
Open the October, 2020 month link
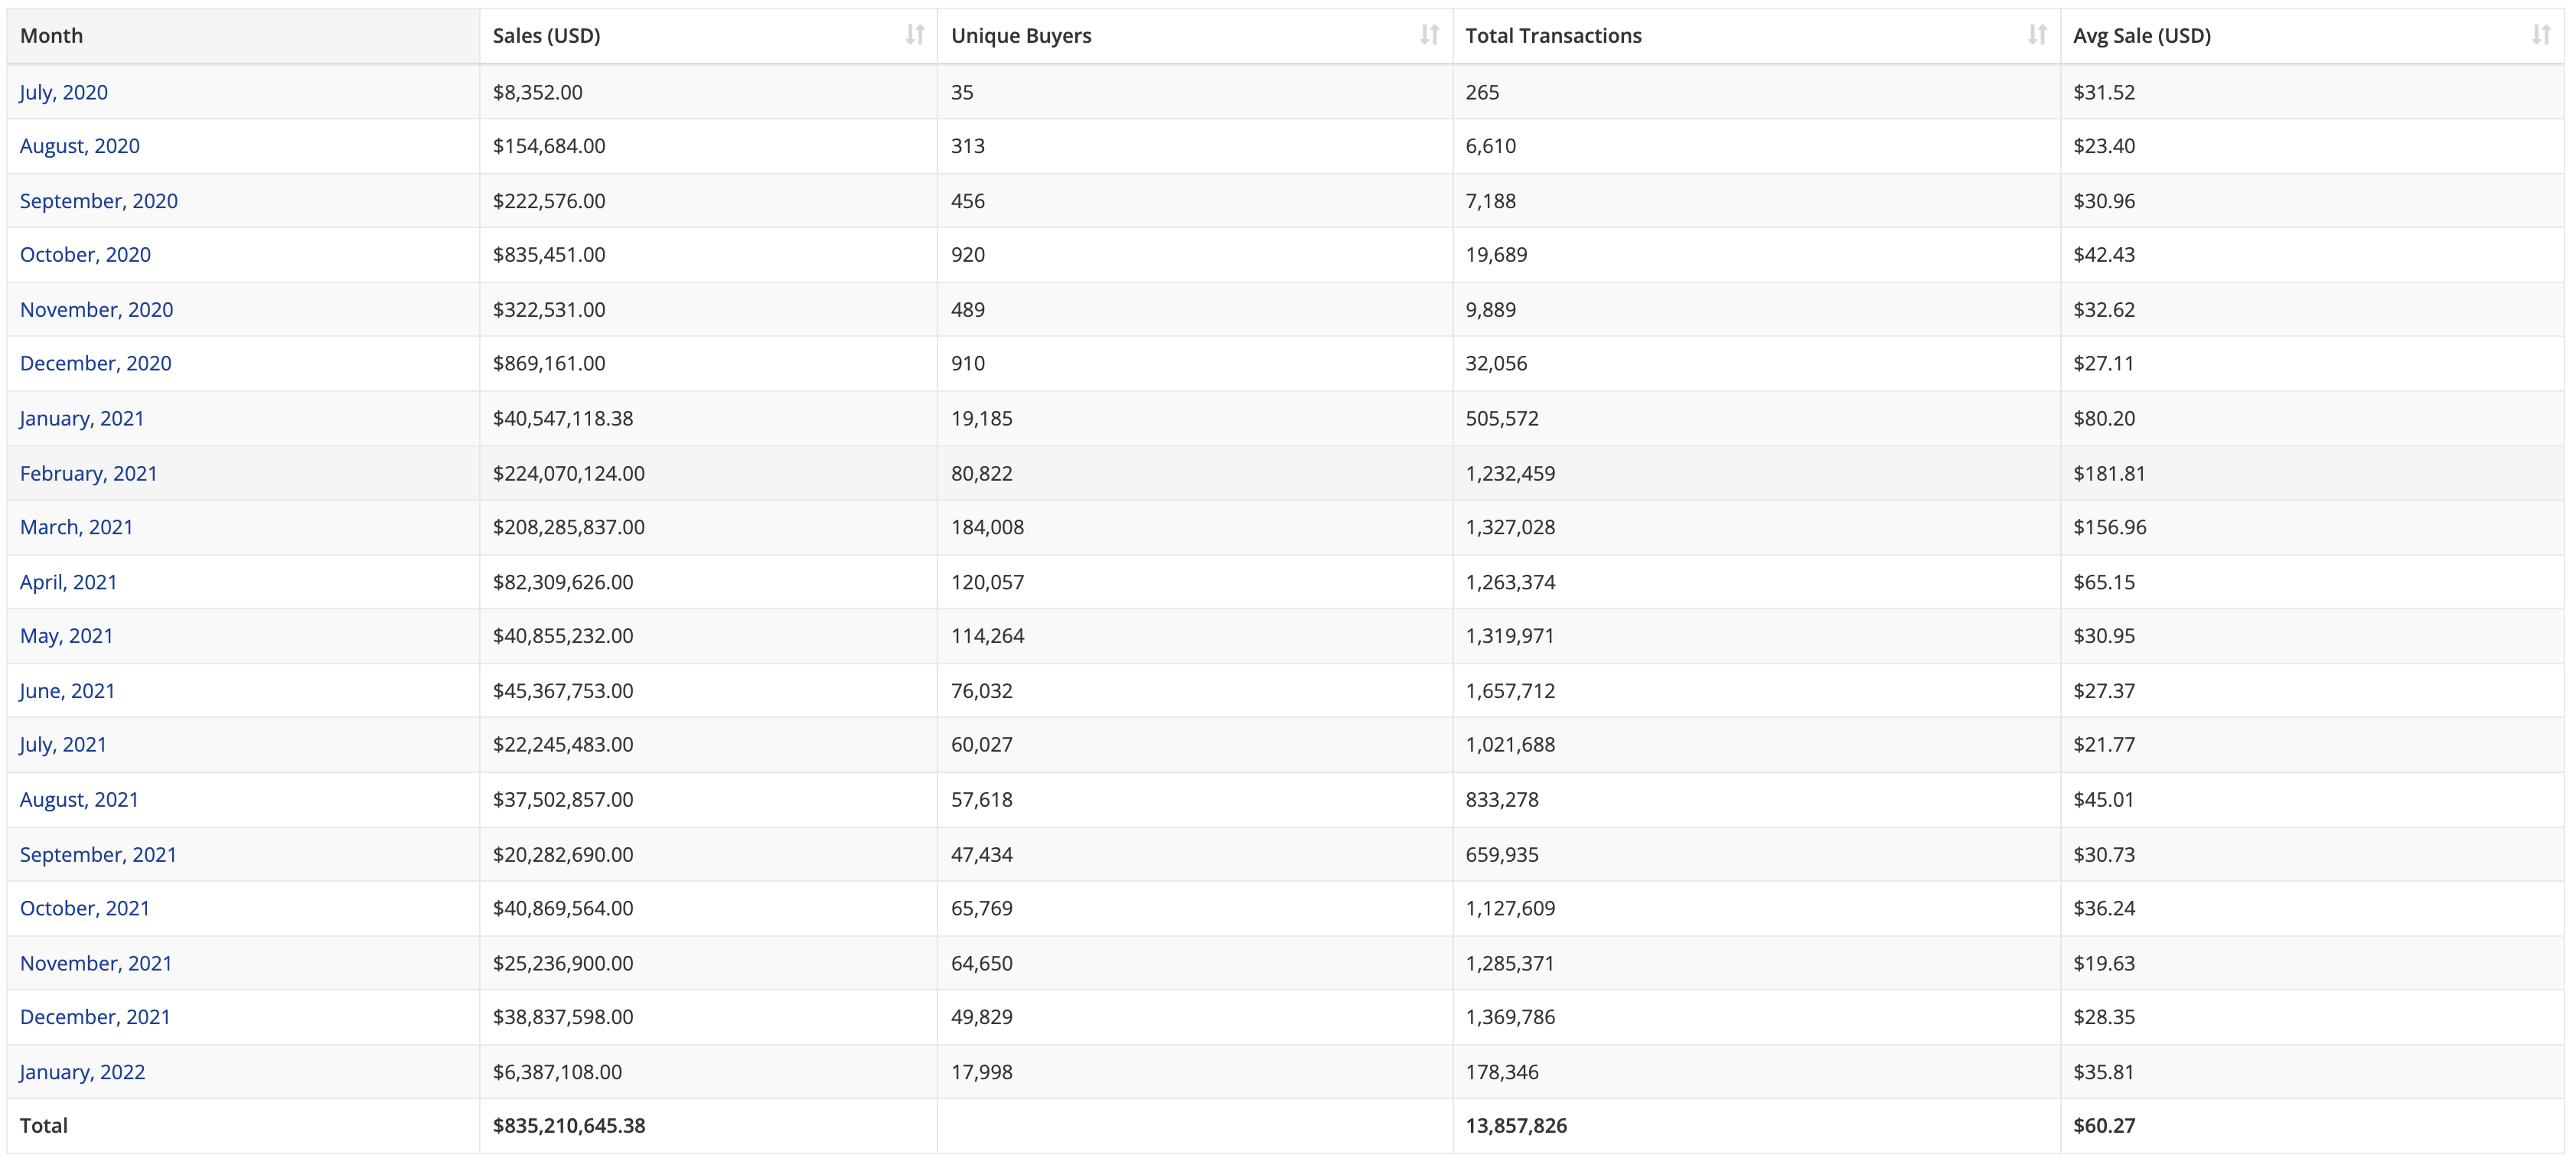tap(85, 255)
